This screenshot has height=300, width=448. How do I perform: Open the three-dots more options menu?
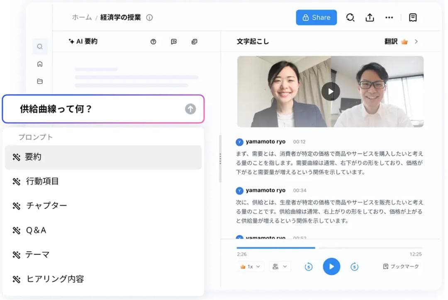tap(389, 18)
